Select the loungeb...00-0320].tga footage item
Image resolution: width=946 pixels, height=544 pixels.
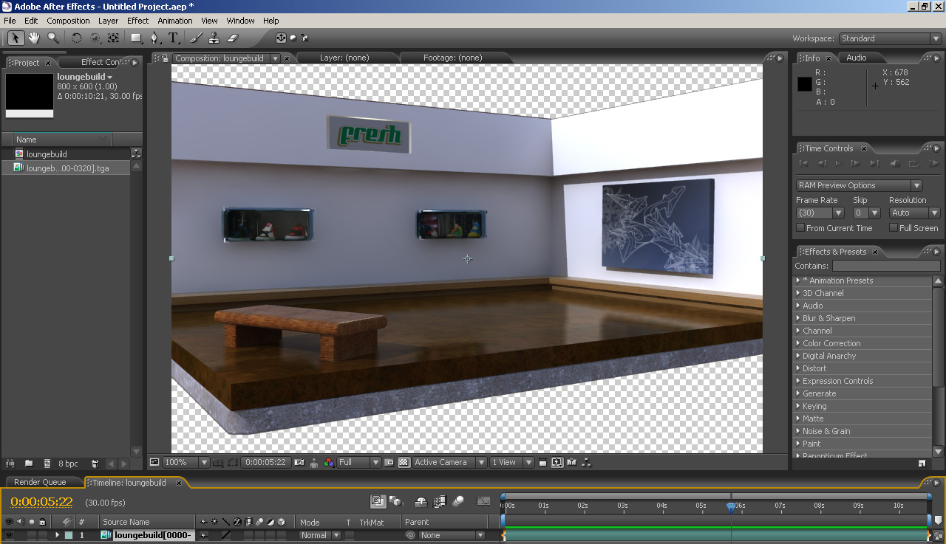[67, 168]
